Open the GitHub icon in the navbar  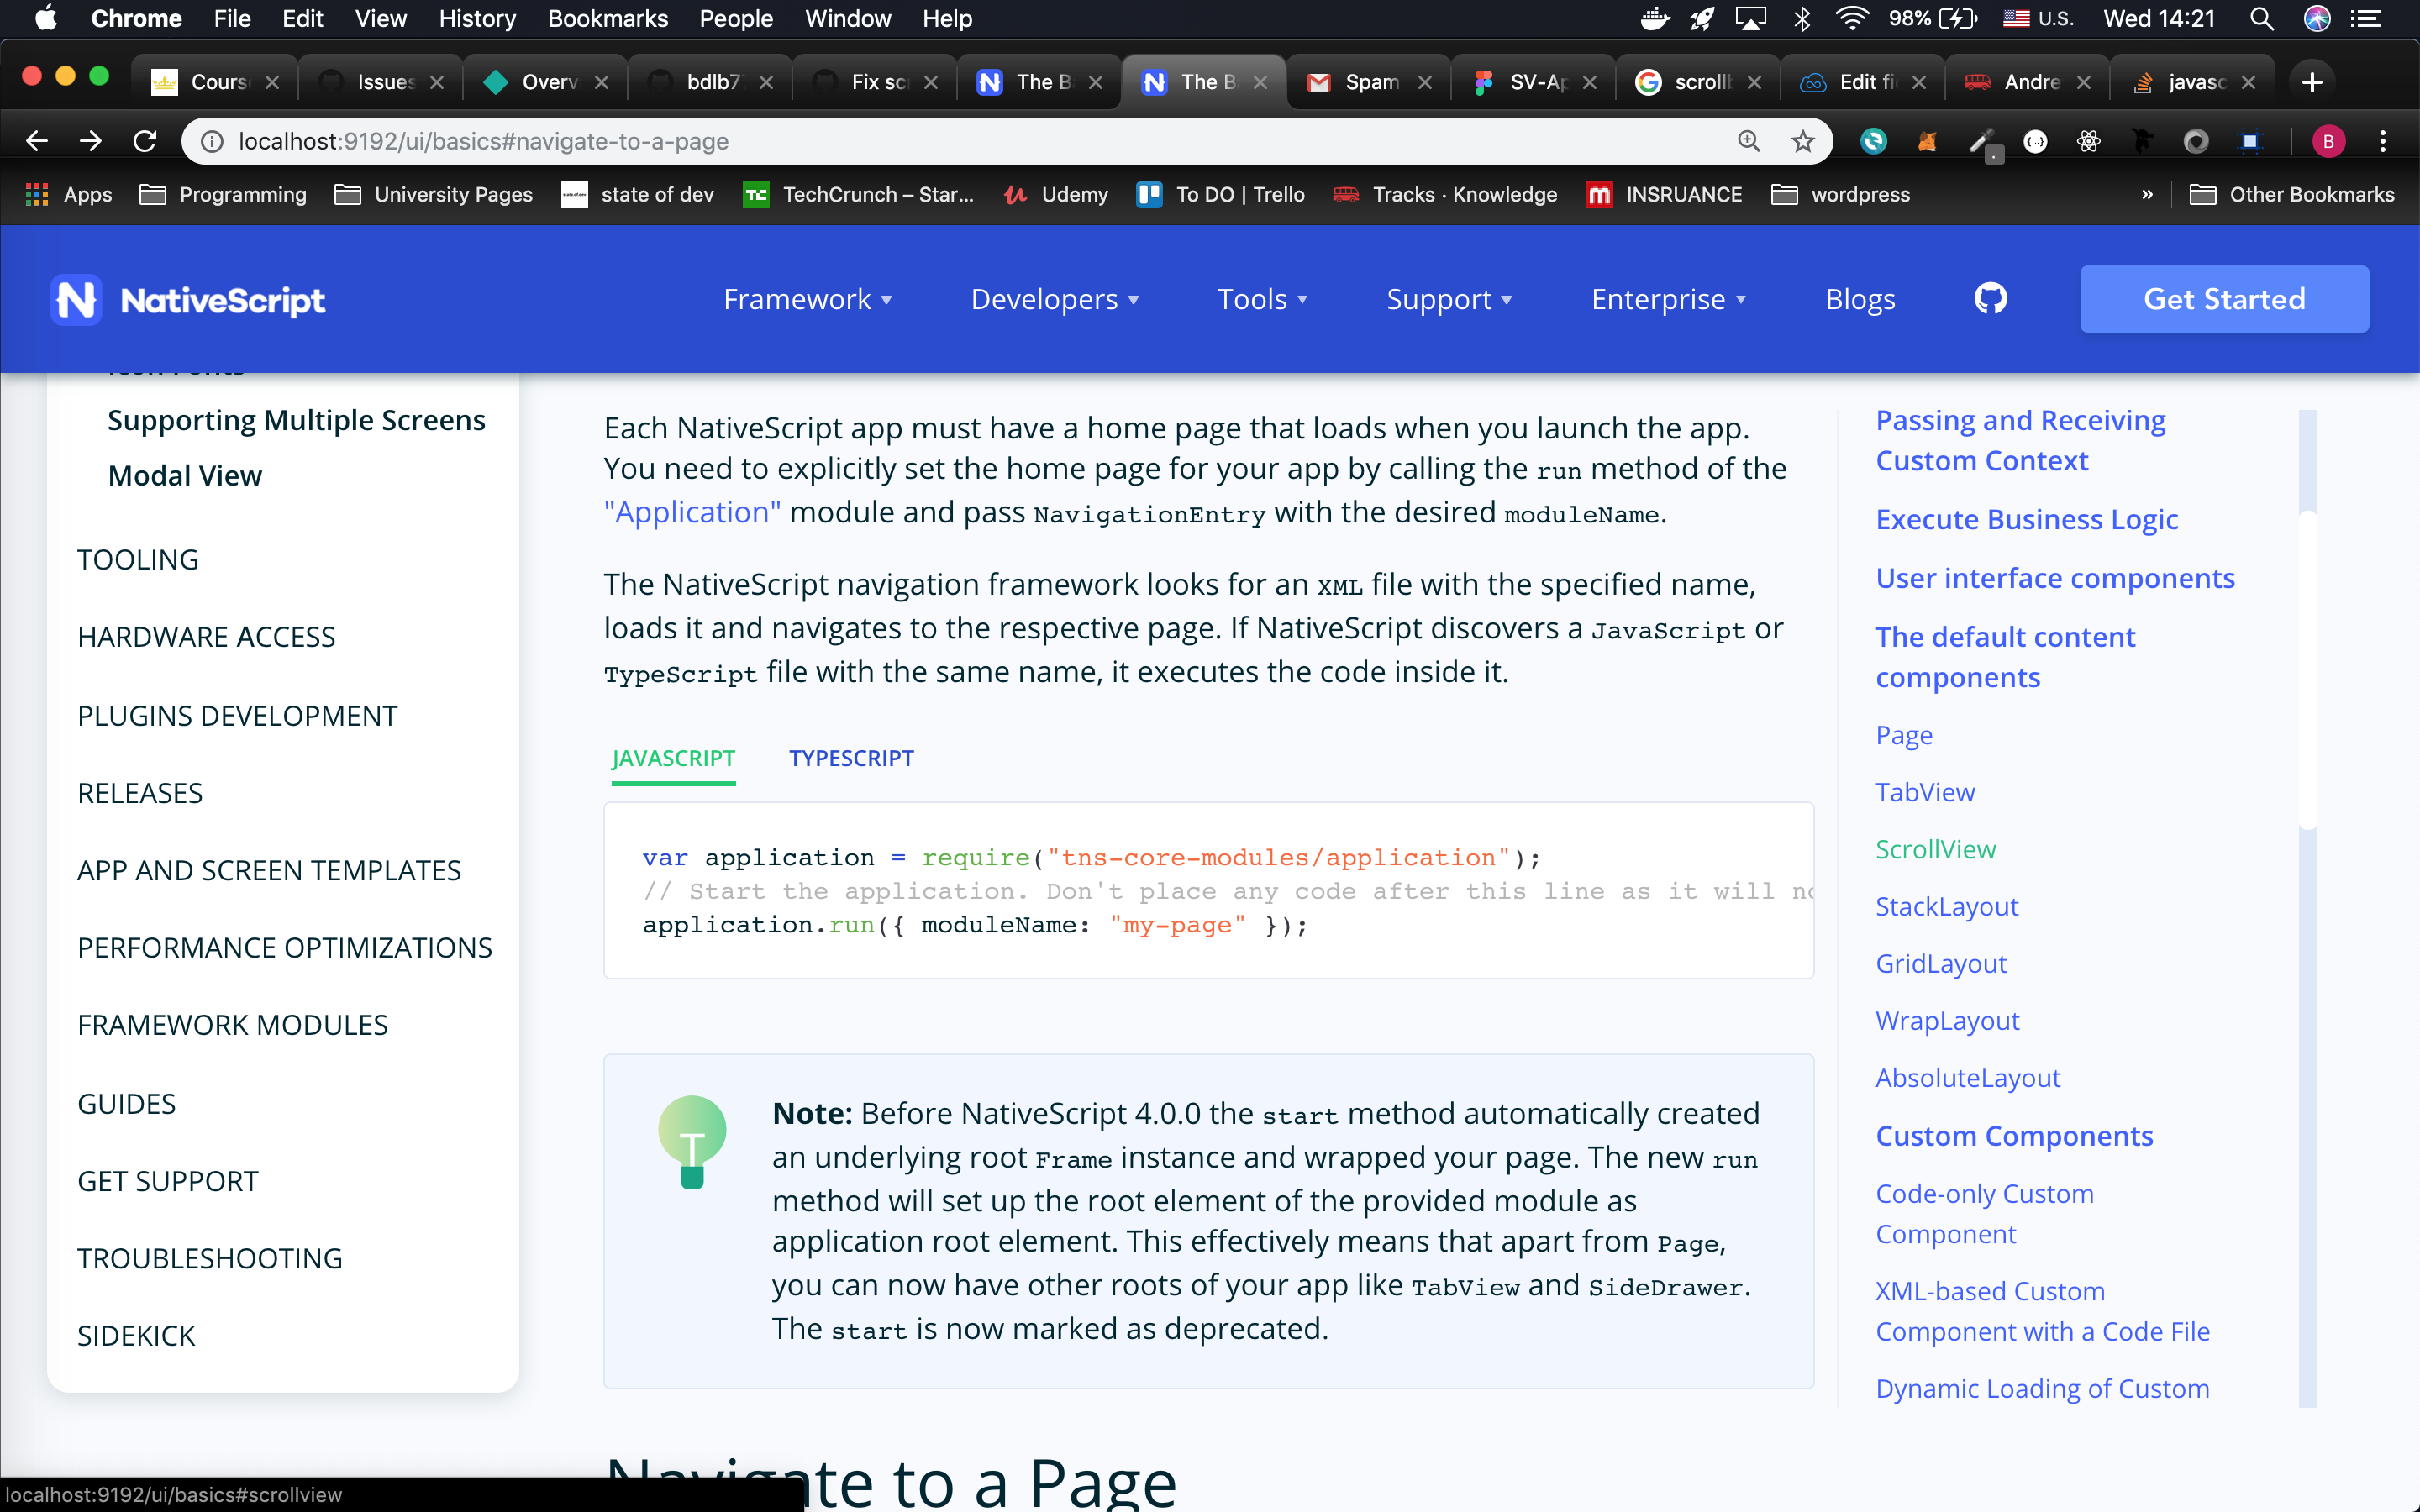point(1990,298)
